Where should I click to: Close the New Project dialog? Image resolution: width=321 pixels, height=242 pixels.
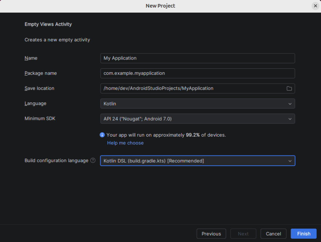[316, 6]
